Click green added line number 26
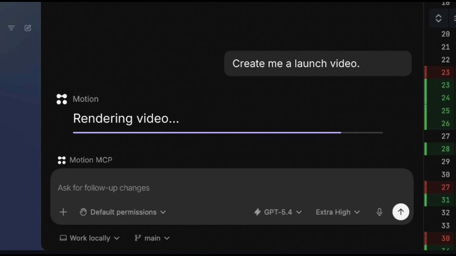The width and height of the screenshot is (456, 256). (x=445, y=123)
